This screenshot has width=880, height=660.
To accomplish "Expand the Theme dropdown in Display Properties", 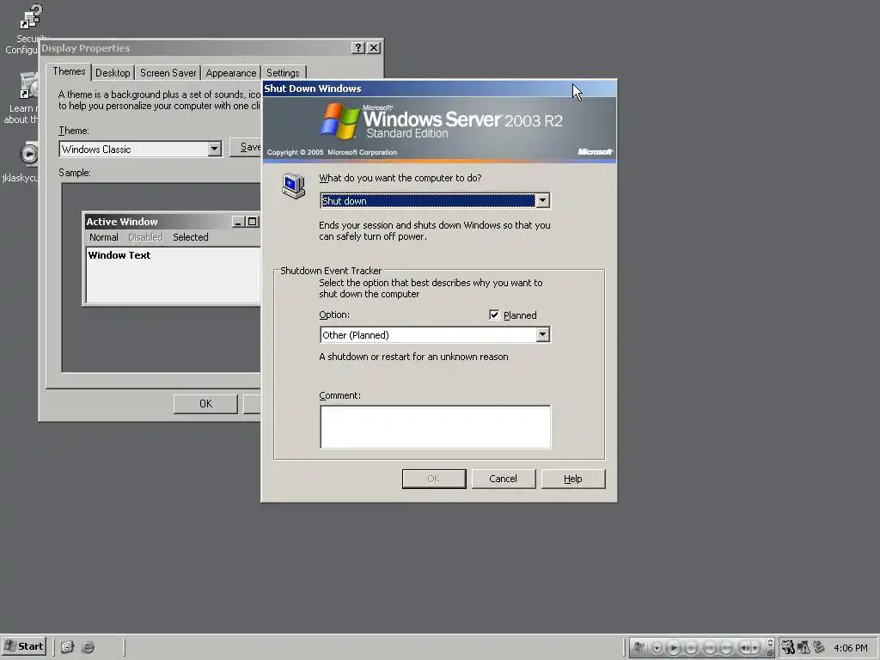I will tap(214, 149).
